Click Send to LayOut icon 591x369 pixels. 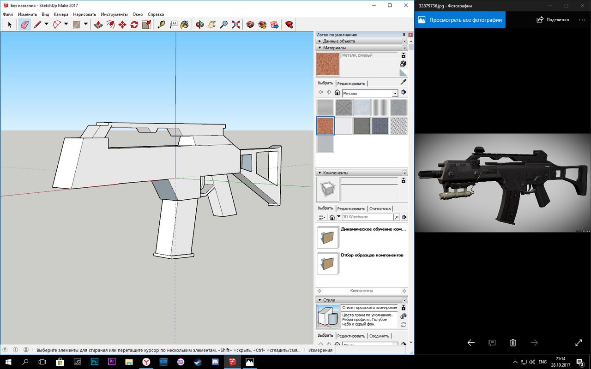coord(274,24)
